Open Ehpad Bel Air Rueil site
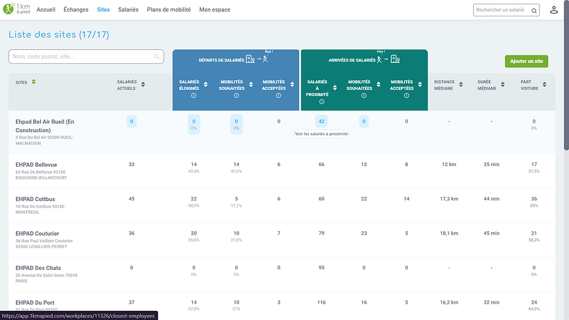 45,126
